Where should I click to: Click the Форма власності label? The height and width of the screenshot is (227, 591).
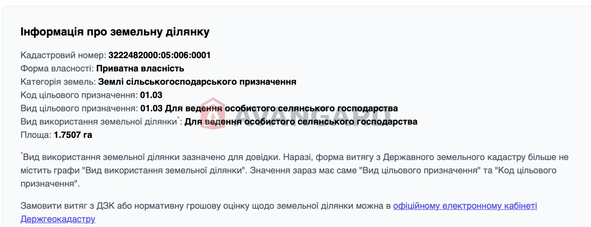pyautogui.click(x=57, y=68)
